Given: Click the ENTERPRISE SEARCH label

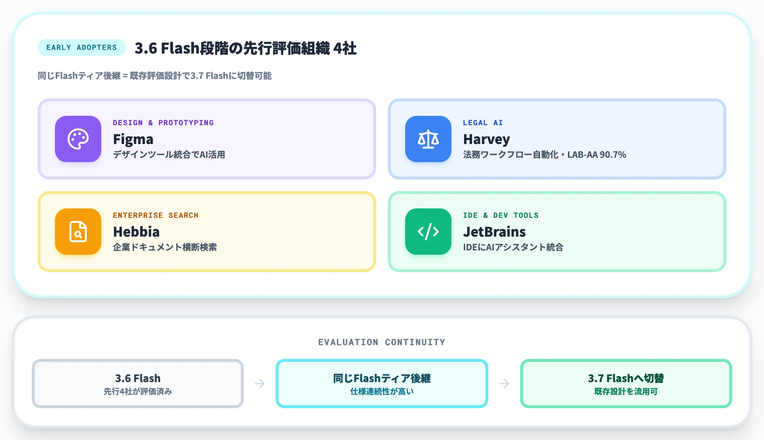Looking at the screenshot, I should point(156,215).
